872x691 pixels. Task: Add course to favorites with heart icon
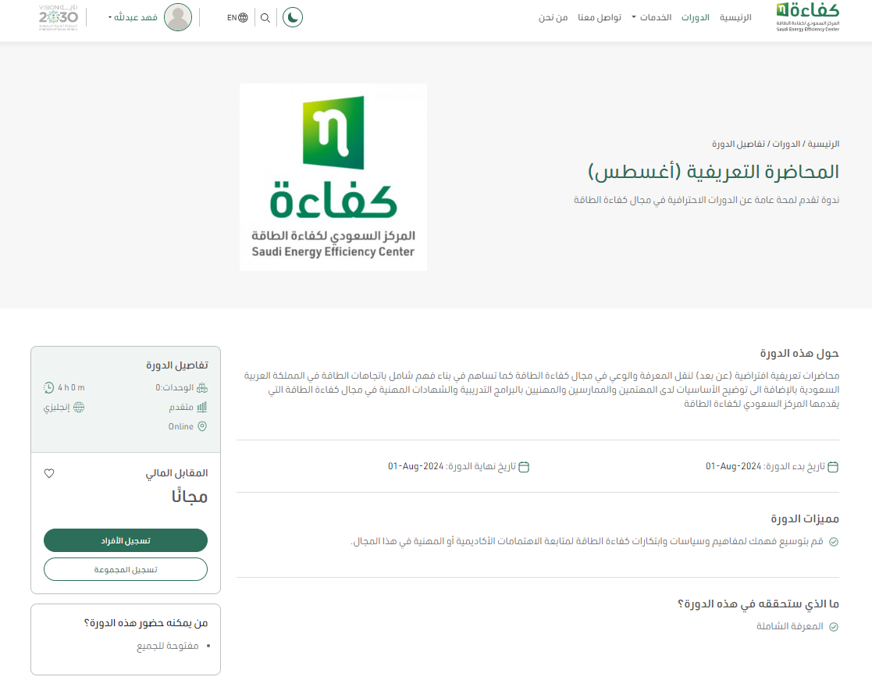coord(49,473)
